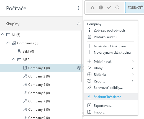Click the Skupiny search magnifier icon

coord(79,24)
